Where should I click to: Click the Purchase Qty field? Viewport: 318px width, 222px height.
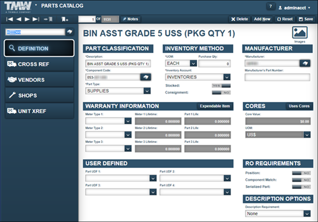(x=214, y=64)
